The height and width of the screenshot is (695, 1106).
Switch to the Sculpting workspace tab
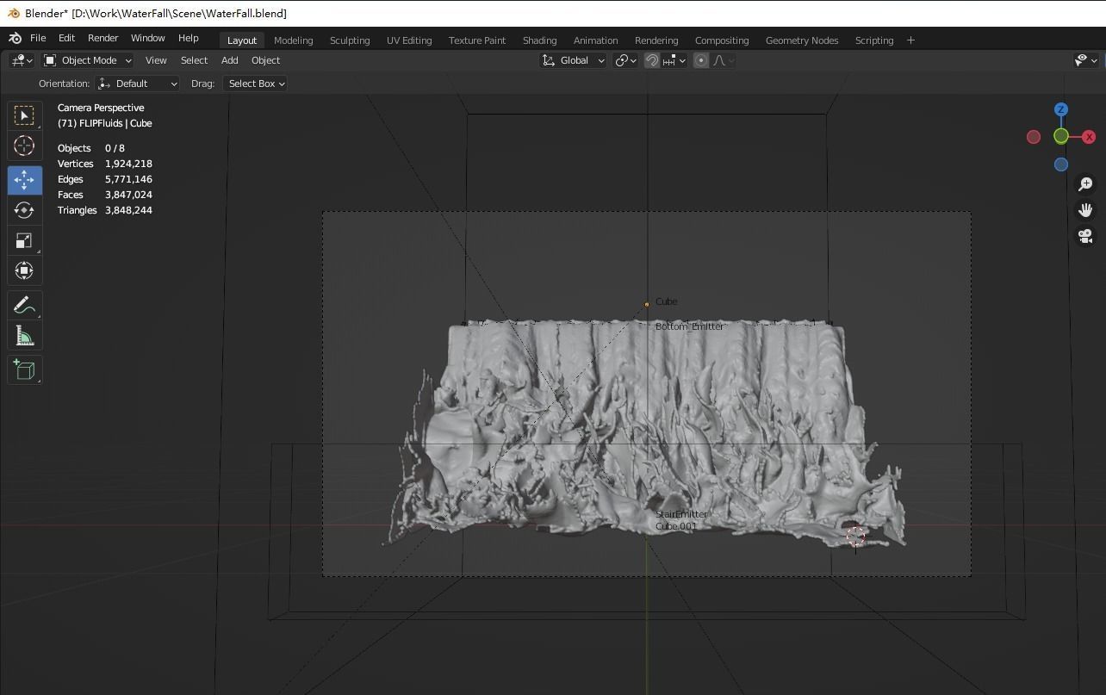coord(350,40)
